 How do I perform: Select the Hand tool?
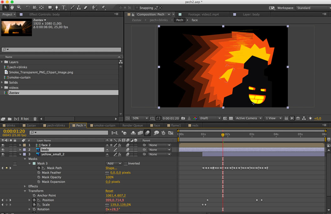(x=13, y=7)
